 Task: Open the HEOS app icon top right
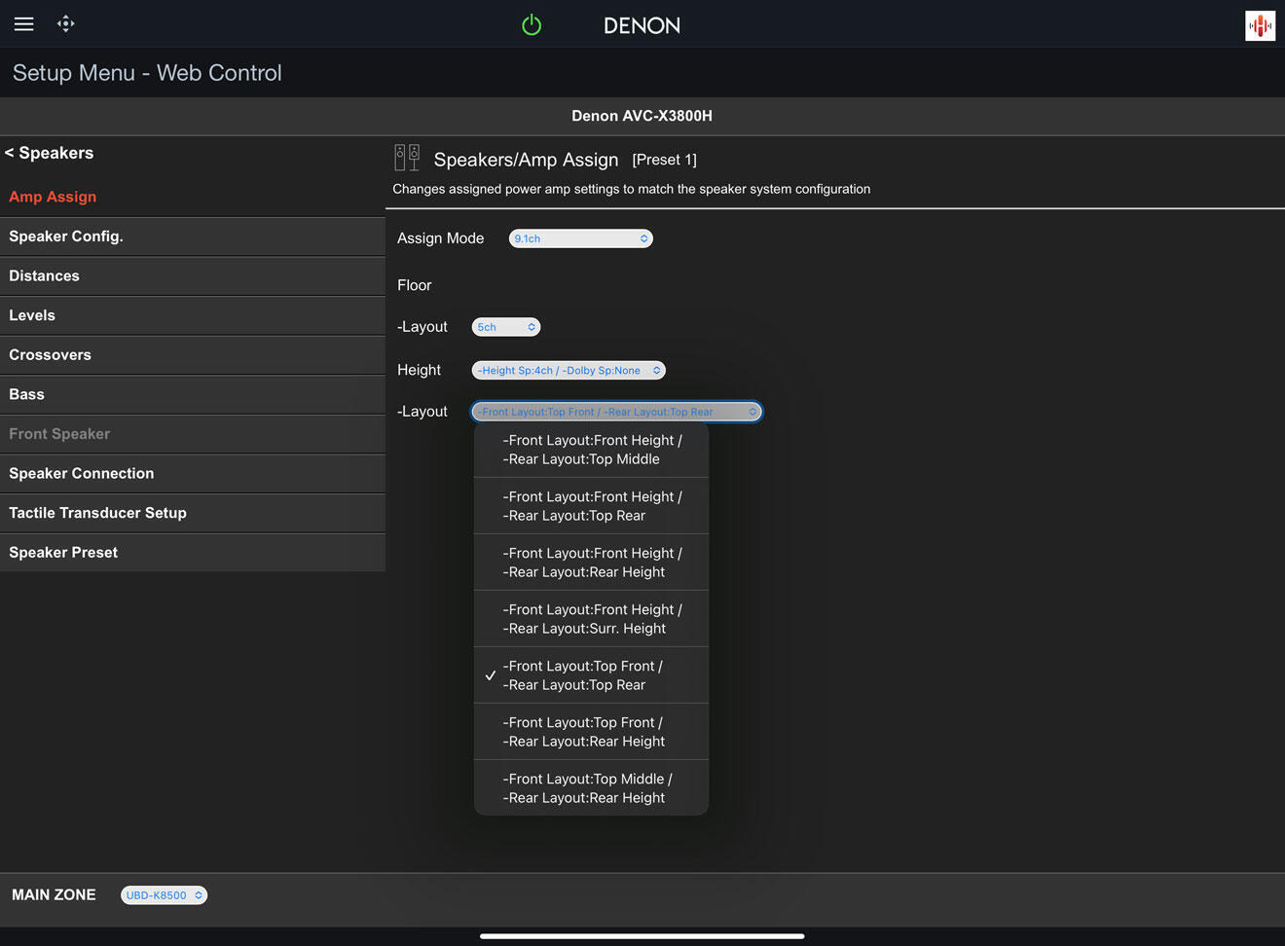coord(1260,25)
